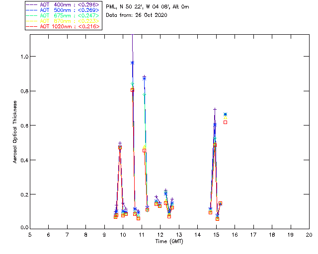
Task: Click the 1.0 y-axis tick label
Action: (24, 57)
